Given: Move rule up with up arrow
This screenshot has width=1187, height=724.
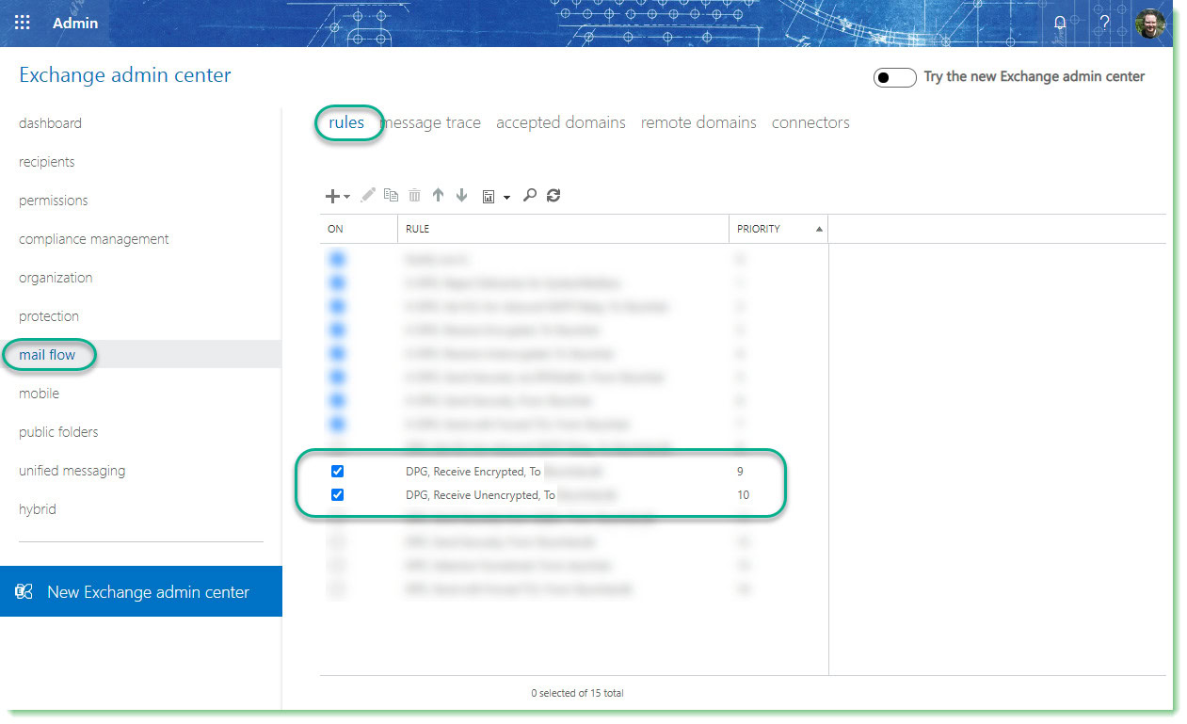Looking at the screenshot, I should (438, 195).
